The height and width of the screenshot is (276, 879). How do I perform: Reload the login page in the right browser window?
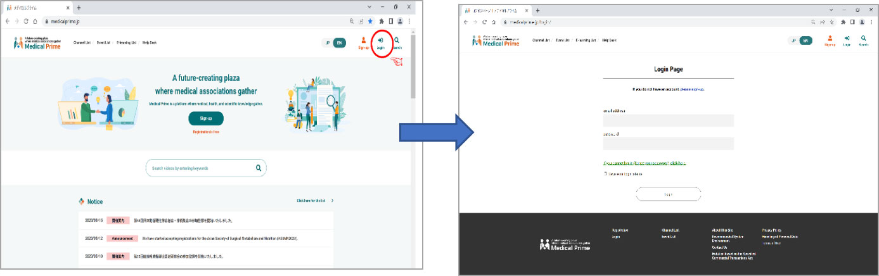[x=484, y=22]
